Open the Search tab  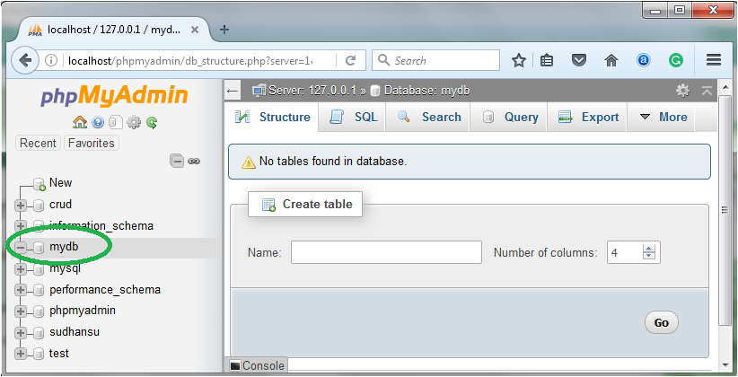428,118
